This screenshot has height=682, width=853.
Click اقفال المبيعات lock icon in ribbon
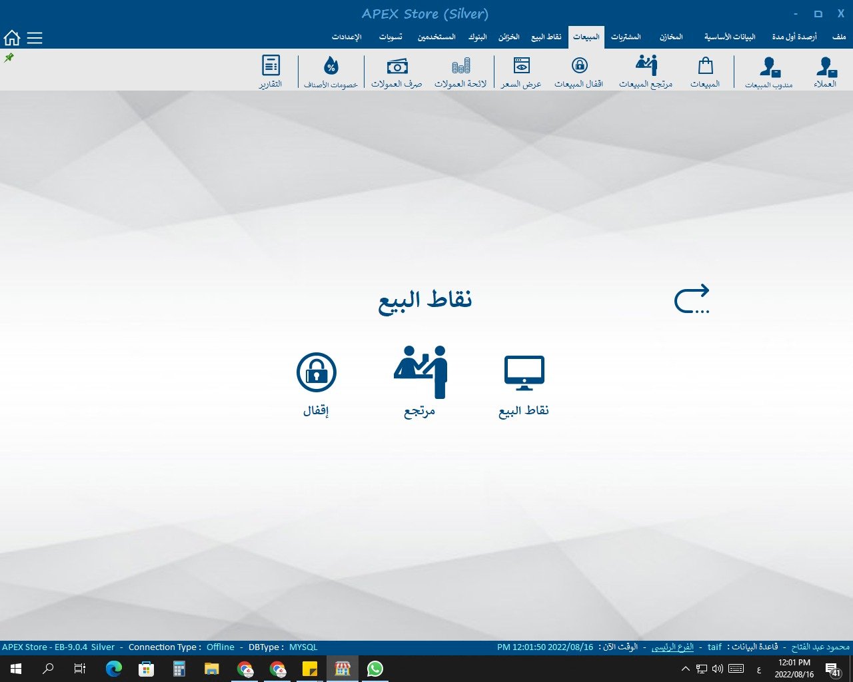(579, 72)
